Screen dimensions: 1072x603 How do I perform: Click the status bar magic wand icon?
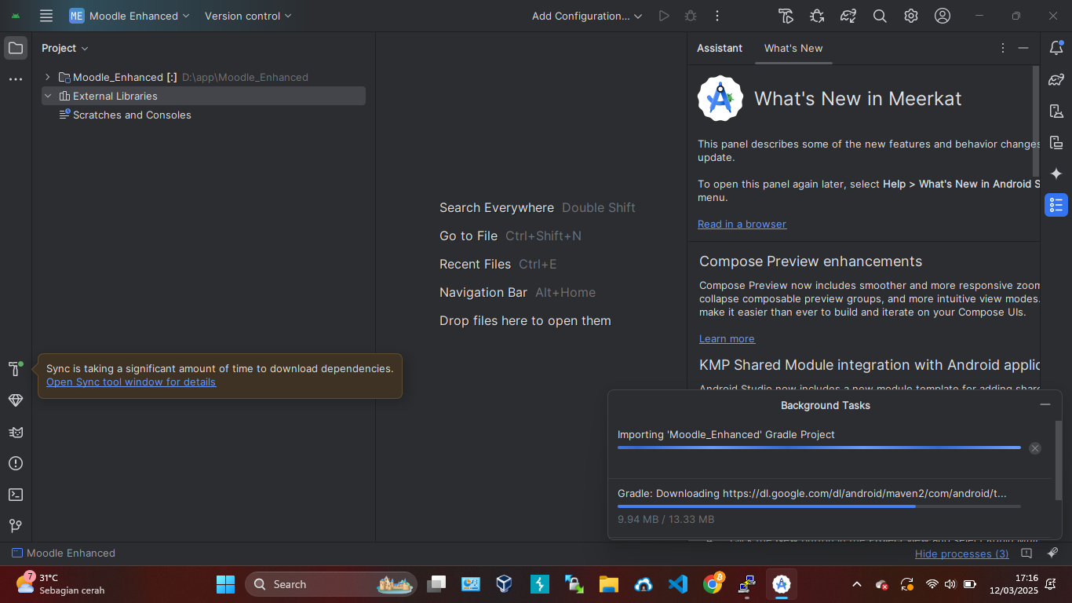1053,553
